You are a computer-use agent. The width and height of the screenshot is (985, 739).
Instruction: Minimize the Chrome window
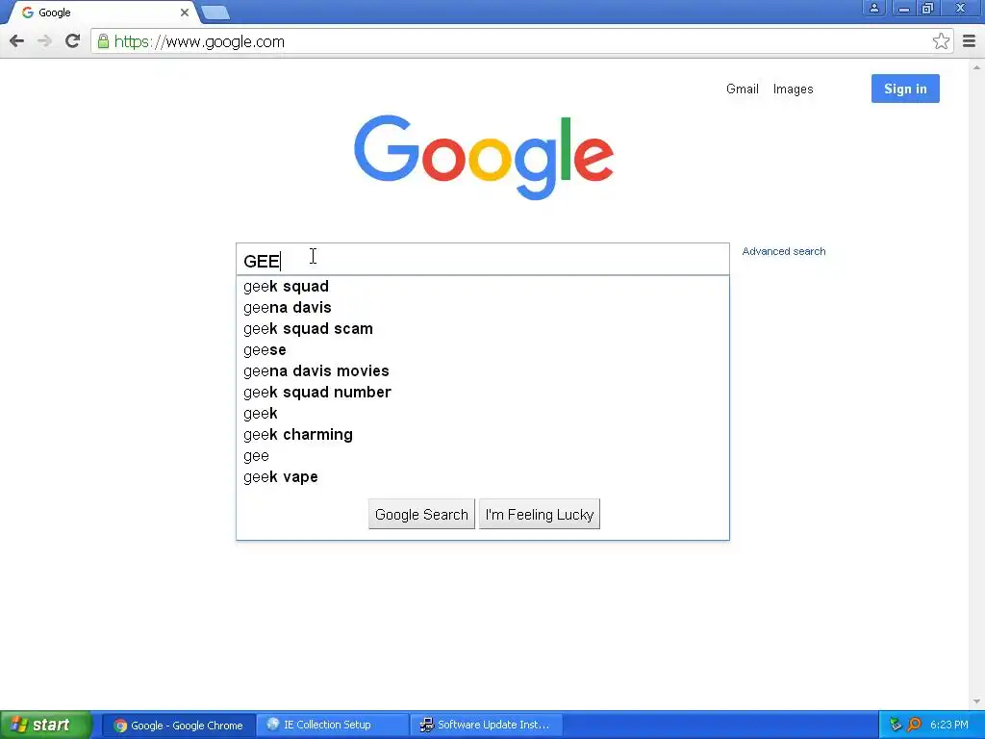point(904,8)
